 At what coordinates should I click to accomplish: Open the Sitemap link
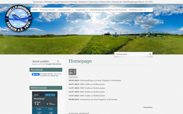coord(74,2)
